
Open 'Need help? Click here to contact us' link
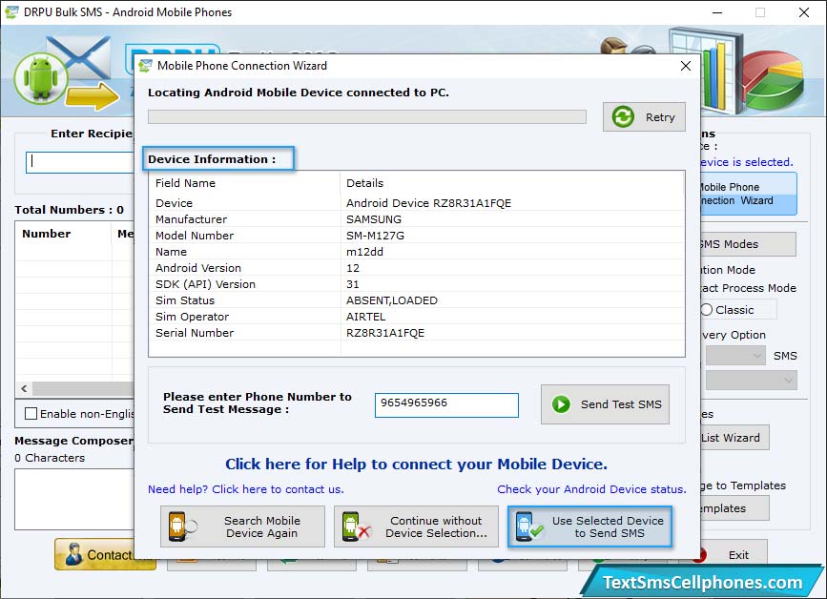[x=246, y=489]
